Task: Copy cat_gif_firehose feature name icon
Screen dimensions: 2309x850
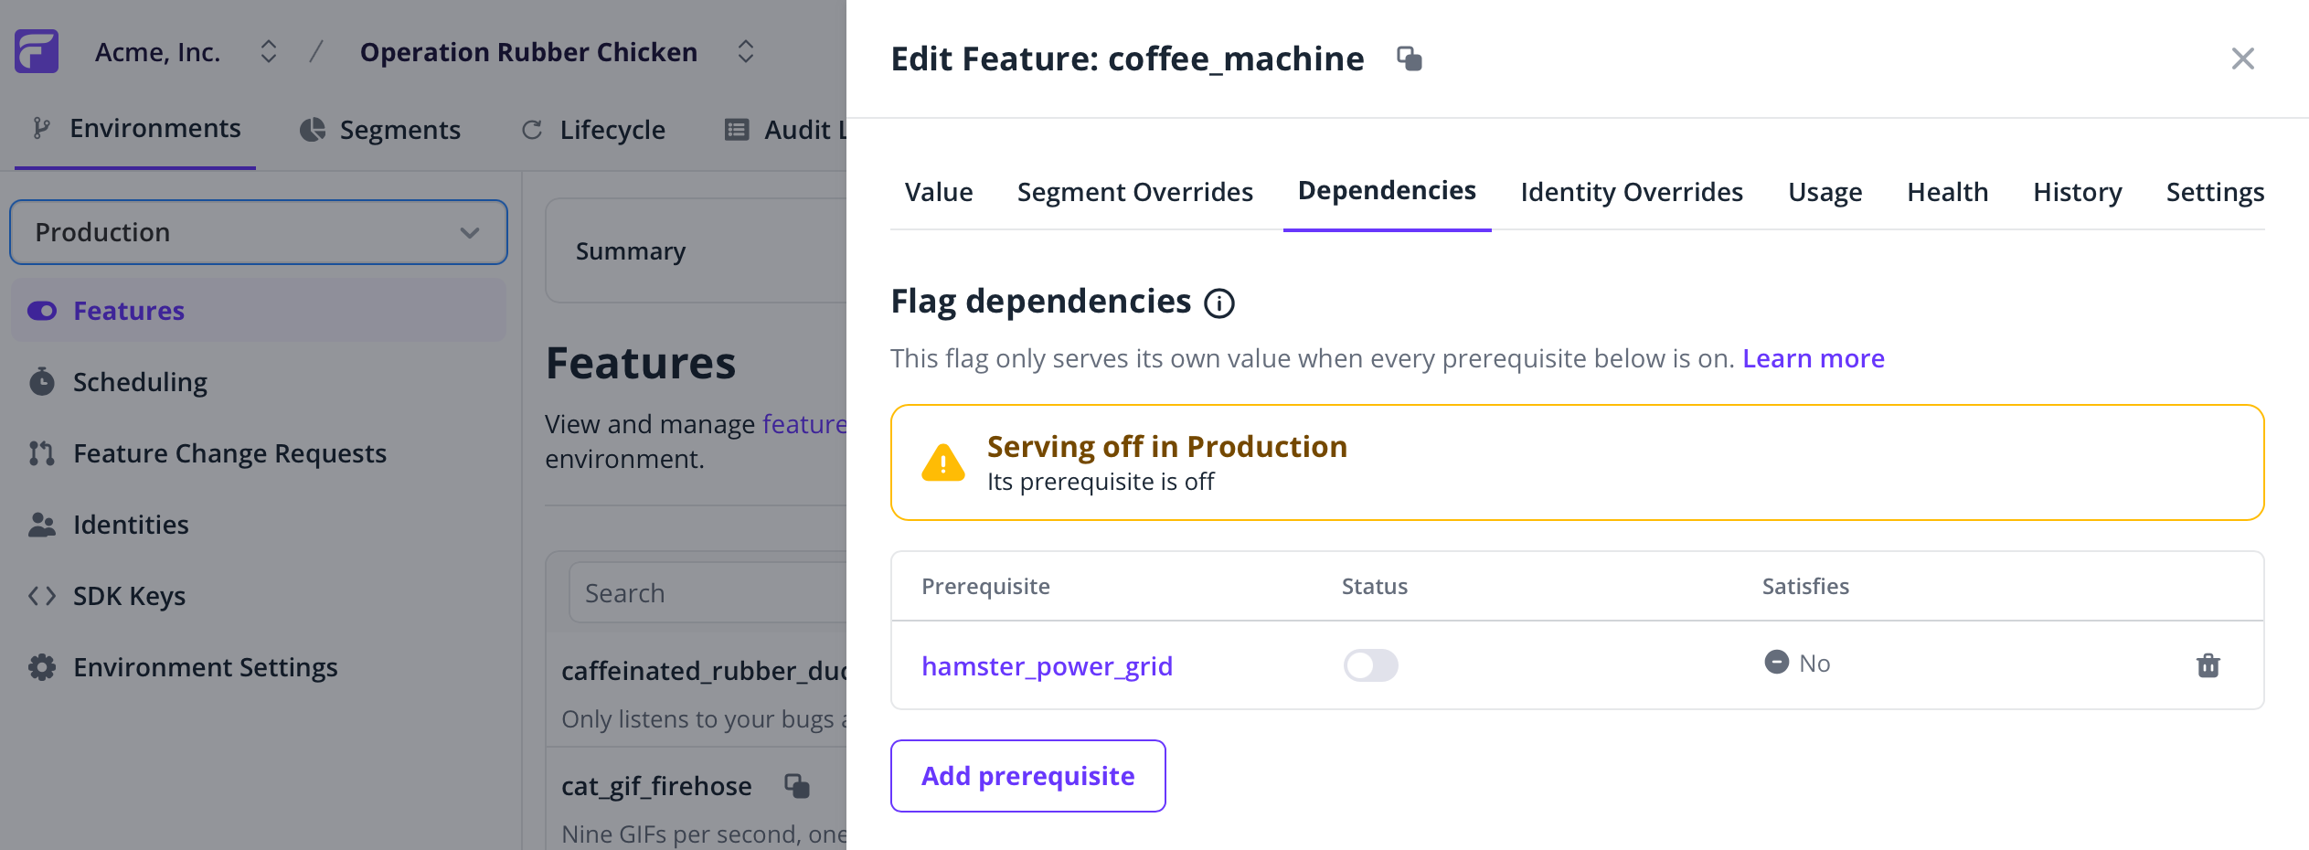Action: click(x=797, y=786)
